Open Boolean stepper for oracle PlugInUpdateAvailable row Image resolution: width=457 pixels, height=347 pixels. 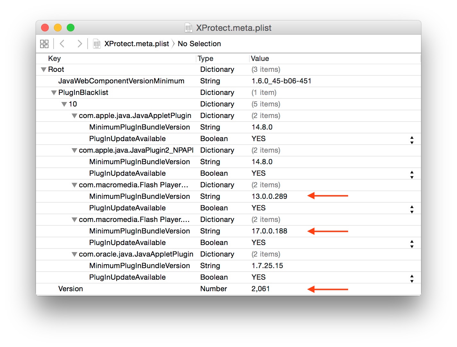[x=412, y=277]
